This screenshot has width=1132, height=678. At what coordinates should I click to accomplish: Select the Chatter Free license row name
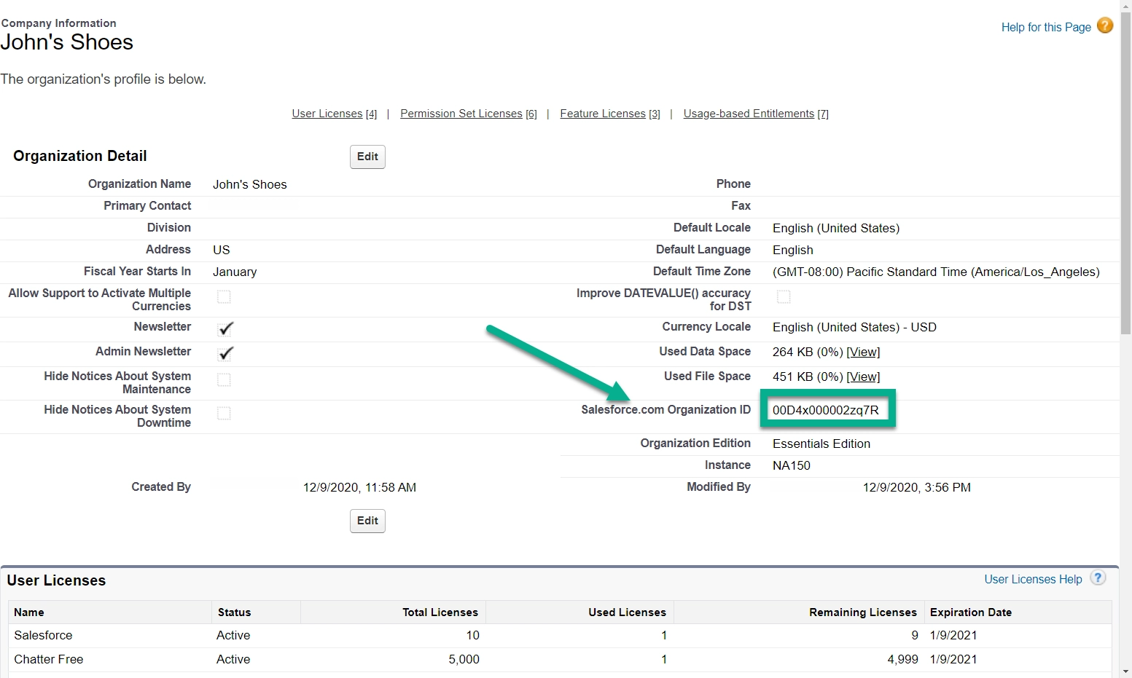tap(48, 659)
